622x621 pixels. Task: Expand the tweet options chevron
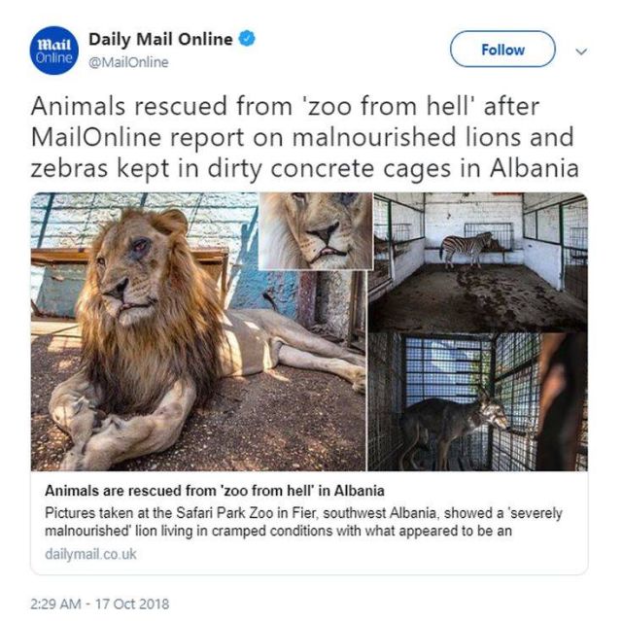[582, 51]
